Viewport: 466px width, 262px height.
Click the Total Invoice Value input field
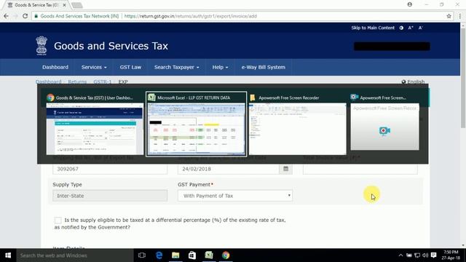coord(360,169)
